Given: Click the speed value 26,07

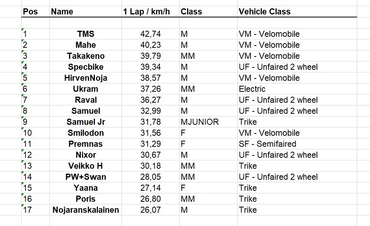Looking at the screenshot, I should [x=150, y=210].
